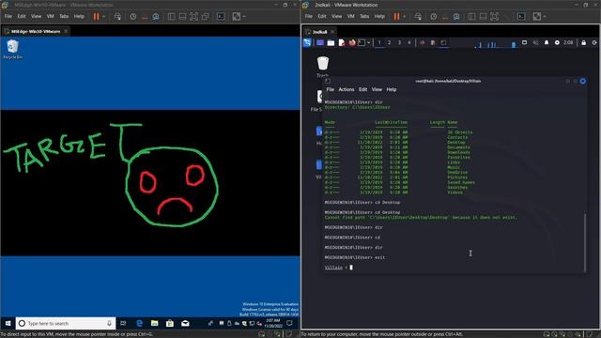Focus the 'Type here to search' box
601x338 pixels.
coord(65,323)
